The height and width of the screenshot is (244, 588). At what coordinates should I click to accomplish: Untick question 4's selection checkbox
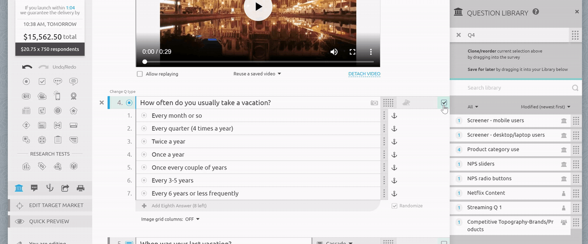[444, 103]
